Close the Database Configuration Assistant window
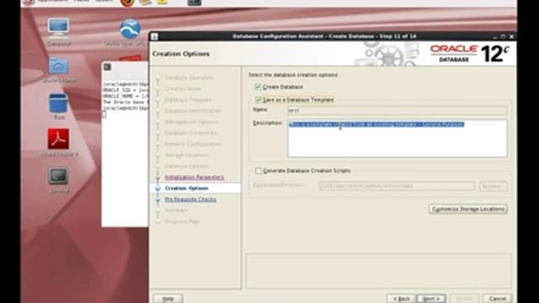 (511, 36)
